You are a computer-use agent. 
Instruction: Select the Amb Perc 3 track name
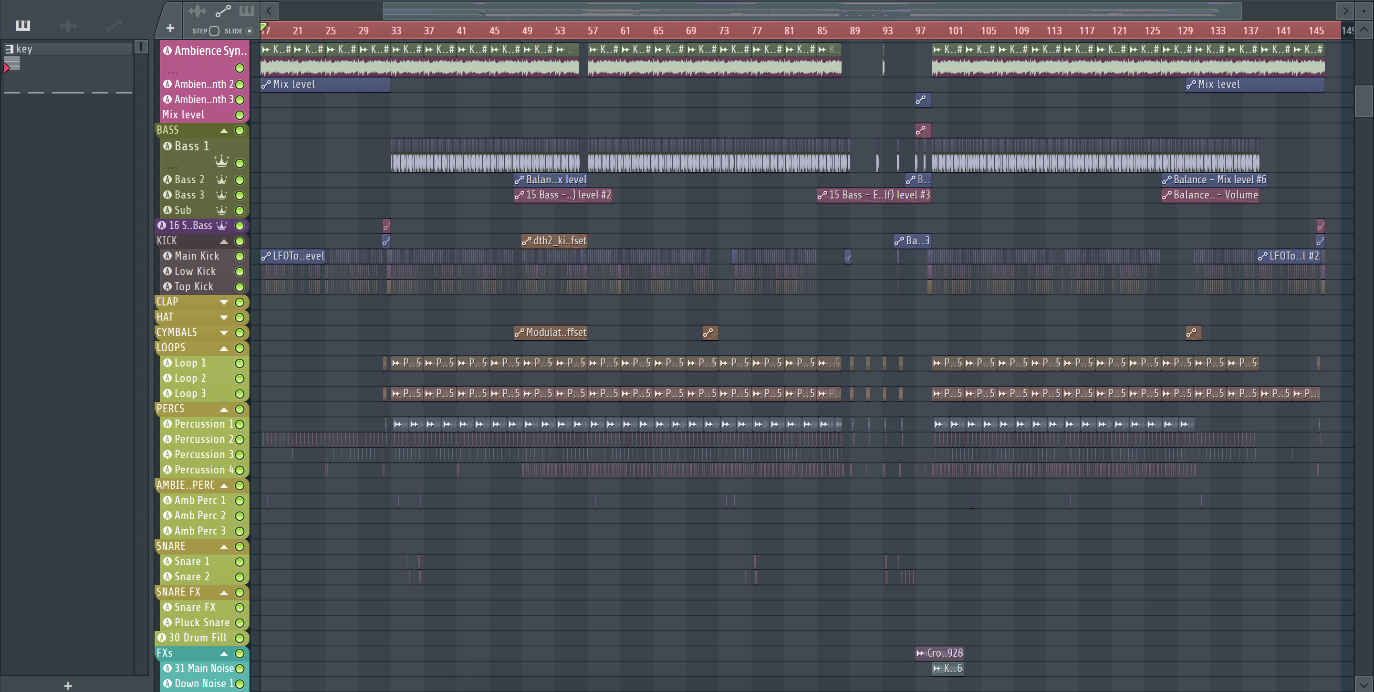[200, 531]
